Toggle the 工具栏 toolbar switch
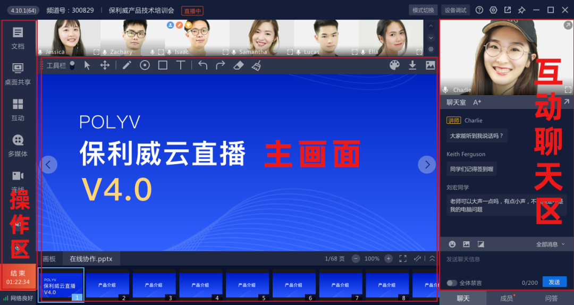 tap(72, 65)
